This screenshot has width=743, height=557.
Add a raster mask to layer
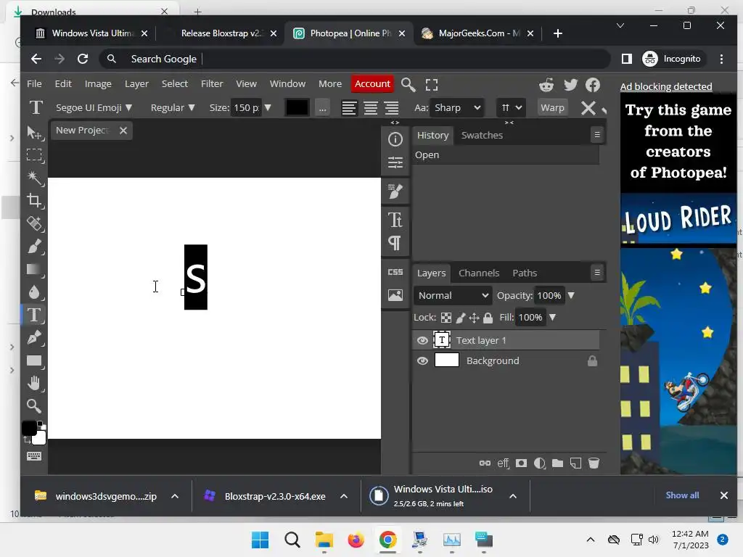521,463
